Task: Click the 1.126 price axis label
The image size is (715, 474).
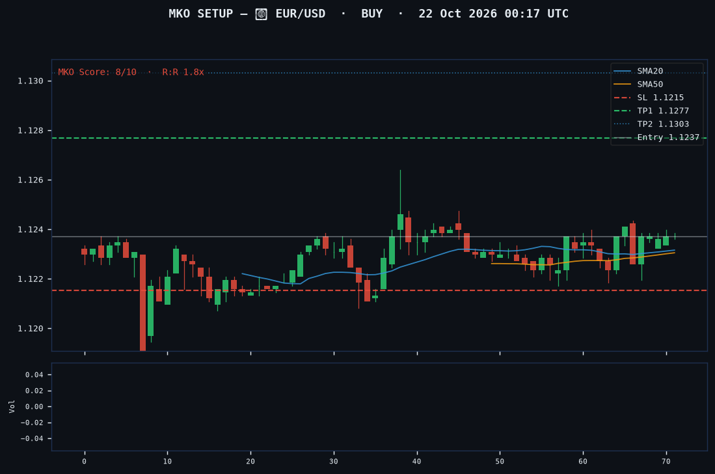Action: pos(31,180)
